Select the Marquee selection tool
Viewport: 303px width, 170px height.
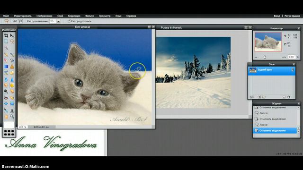[x=6, y=41]
